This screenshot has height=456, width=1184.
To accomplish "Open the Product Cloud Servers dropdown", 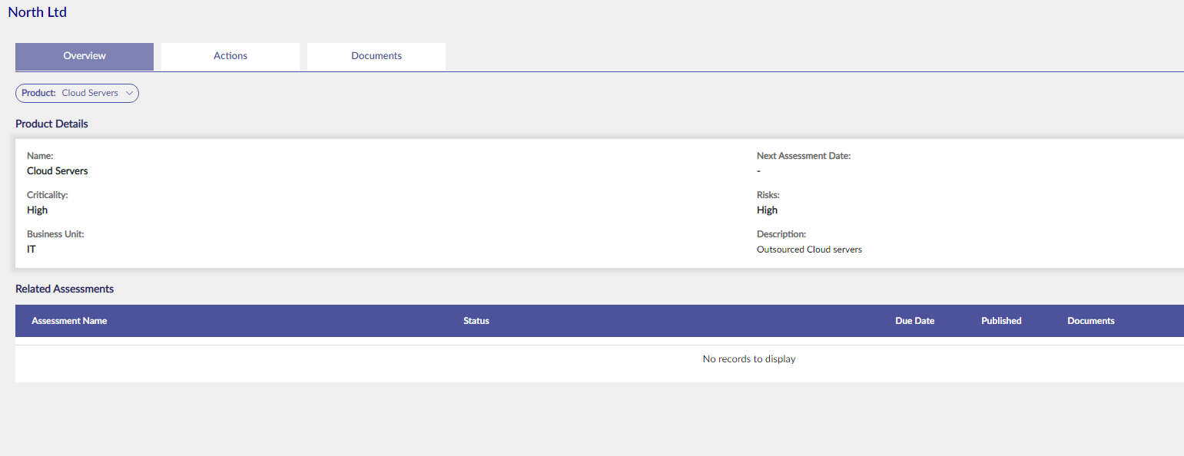I will (77, 93).
